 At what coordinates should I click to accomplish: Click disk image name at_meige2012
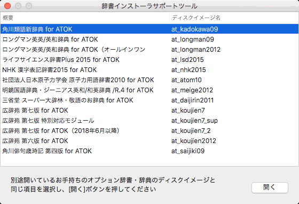[192, 90]
